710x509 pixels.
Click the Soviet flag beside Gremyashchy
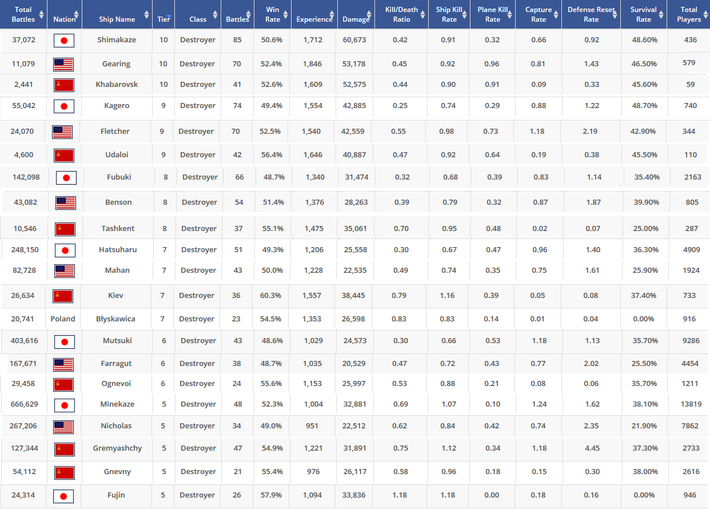65,449
